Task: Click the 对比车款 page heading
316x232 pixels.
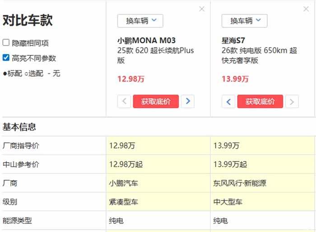Action: point(28,20)
